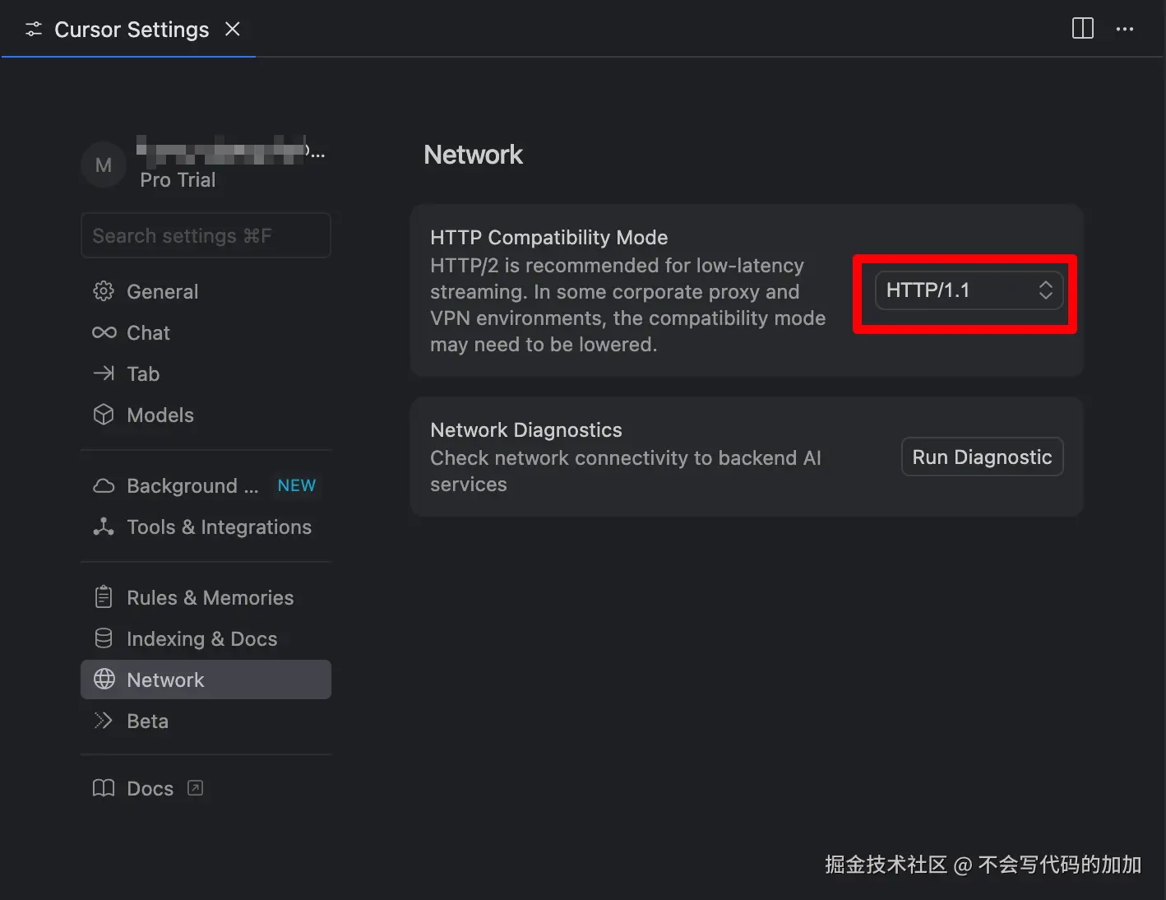Click the external link icon beside Docs
Image resolution: width=1166 pixels, height=900 pixels.
[195, 788]
